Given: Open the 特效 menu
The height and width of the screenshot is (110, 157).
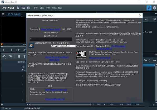Looking at the screenshot, I should [48, 8].
